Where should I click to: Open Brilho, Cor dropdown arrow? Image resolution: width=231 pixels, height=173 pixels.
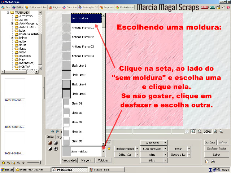pyautogui.click(x=137, y=155)
